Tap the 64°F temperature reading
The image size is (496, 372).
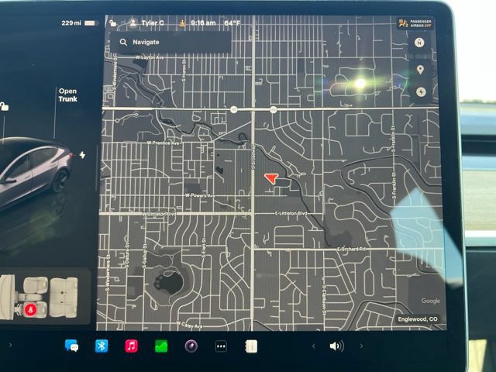(232, 23)
